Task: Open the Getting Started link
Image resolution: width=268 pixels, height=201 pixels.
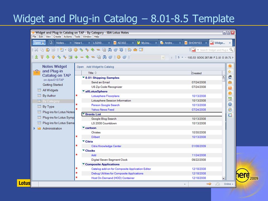Action: coord(53,85)
